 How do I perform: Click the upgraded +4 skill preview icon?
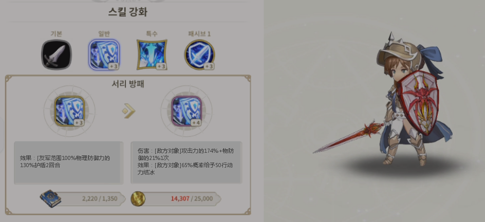click(186, 111)
